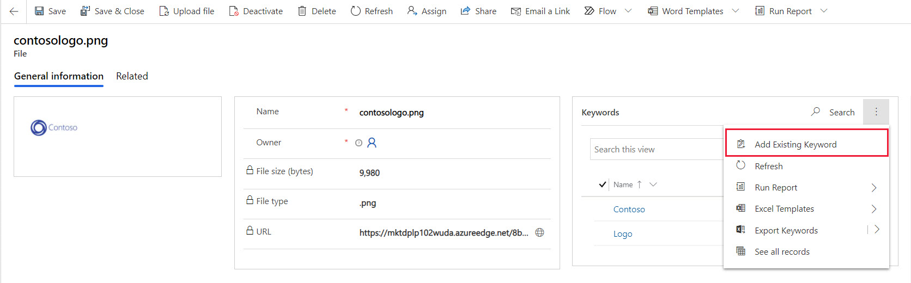The width and height of the screenshot is (911, 283).
Task: Choose Refresh in the Keywords menu
Action: (x=806, y=166)
